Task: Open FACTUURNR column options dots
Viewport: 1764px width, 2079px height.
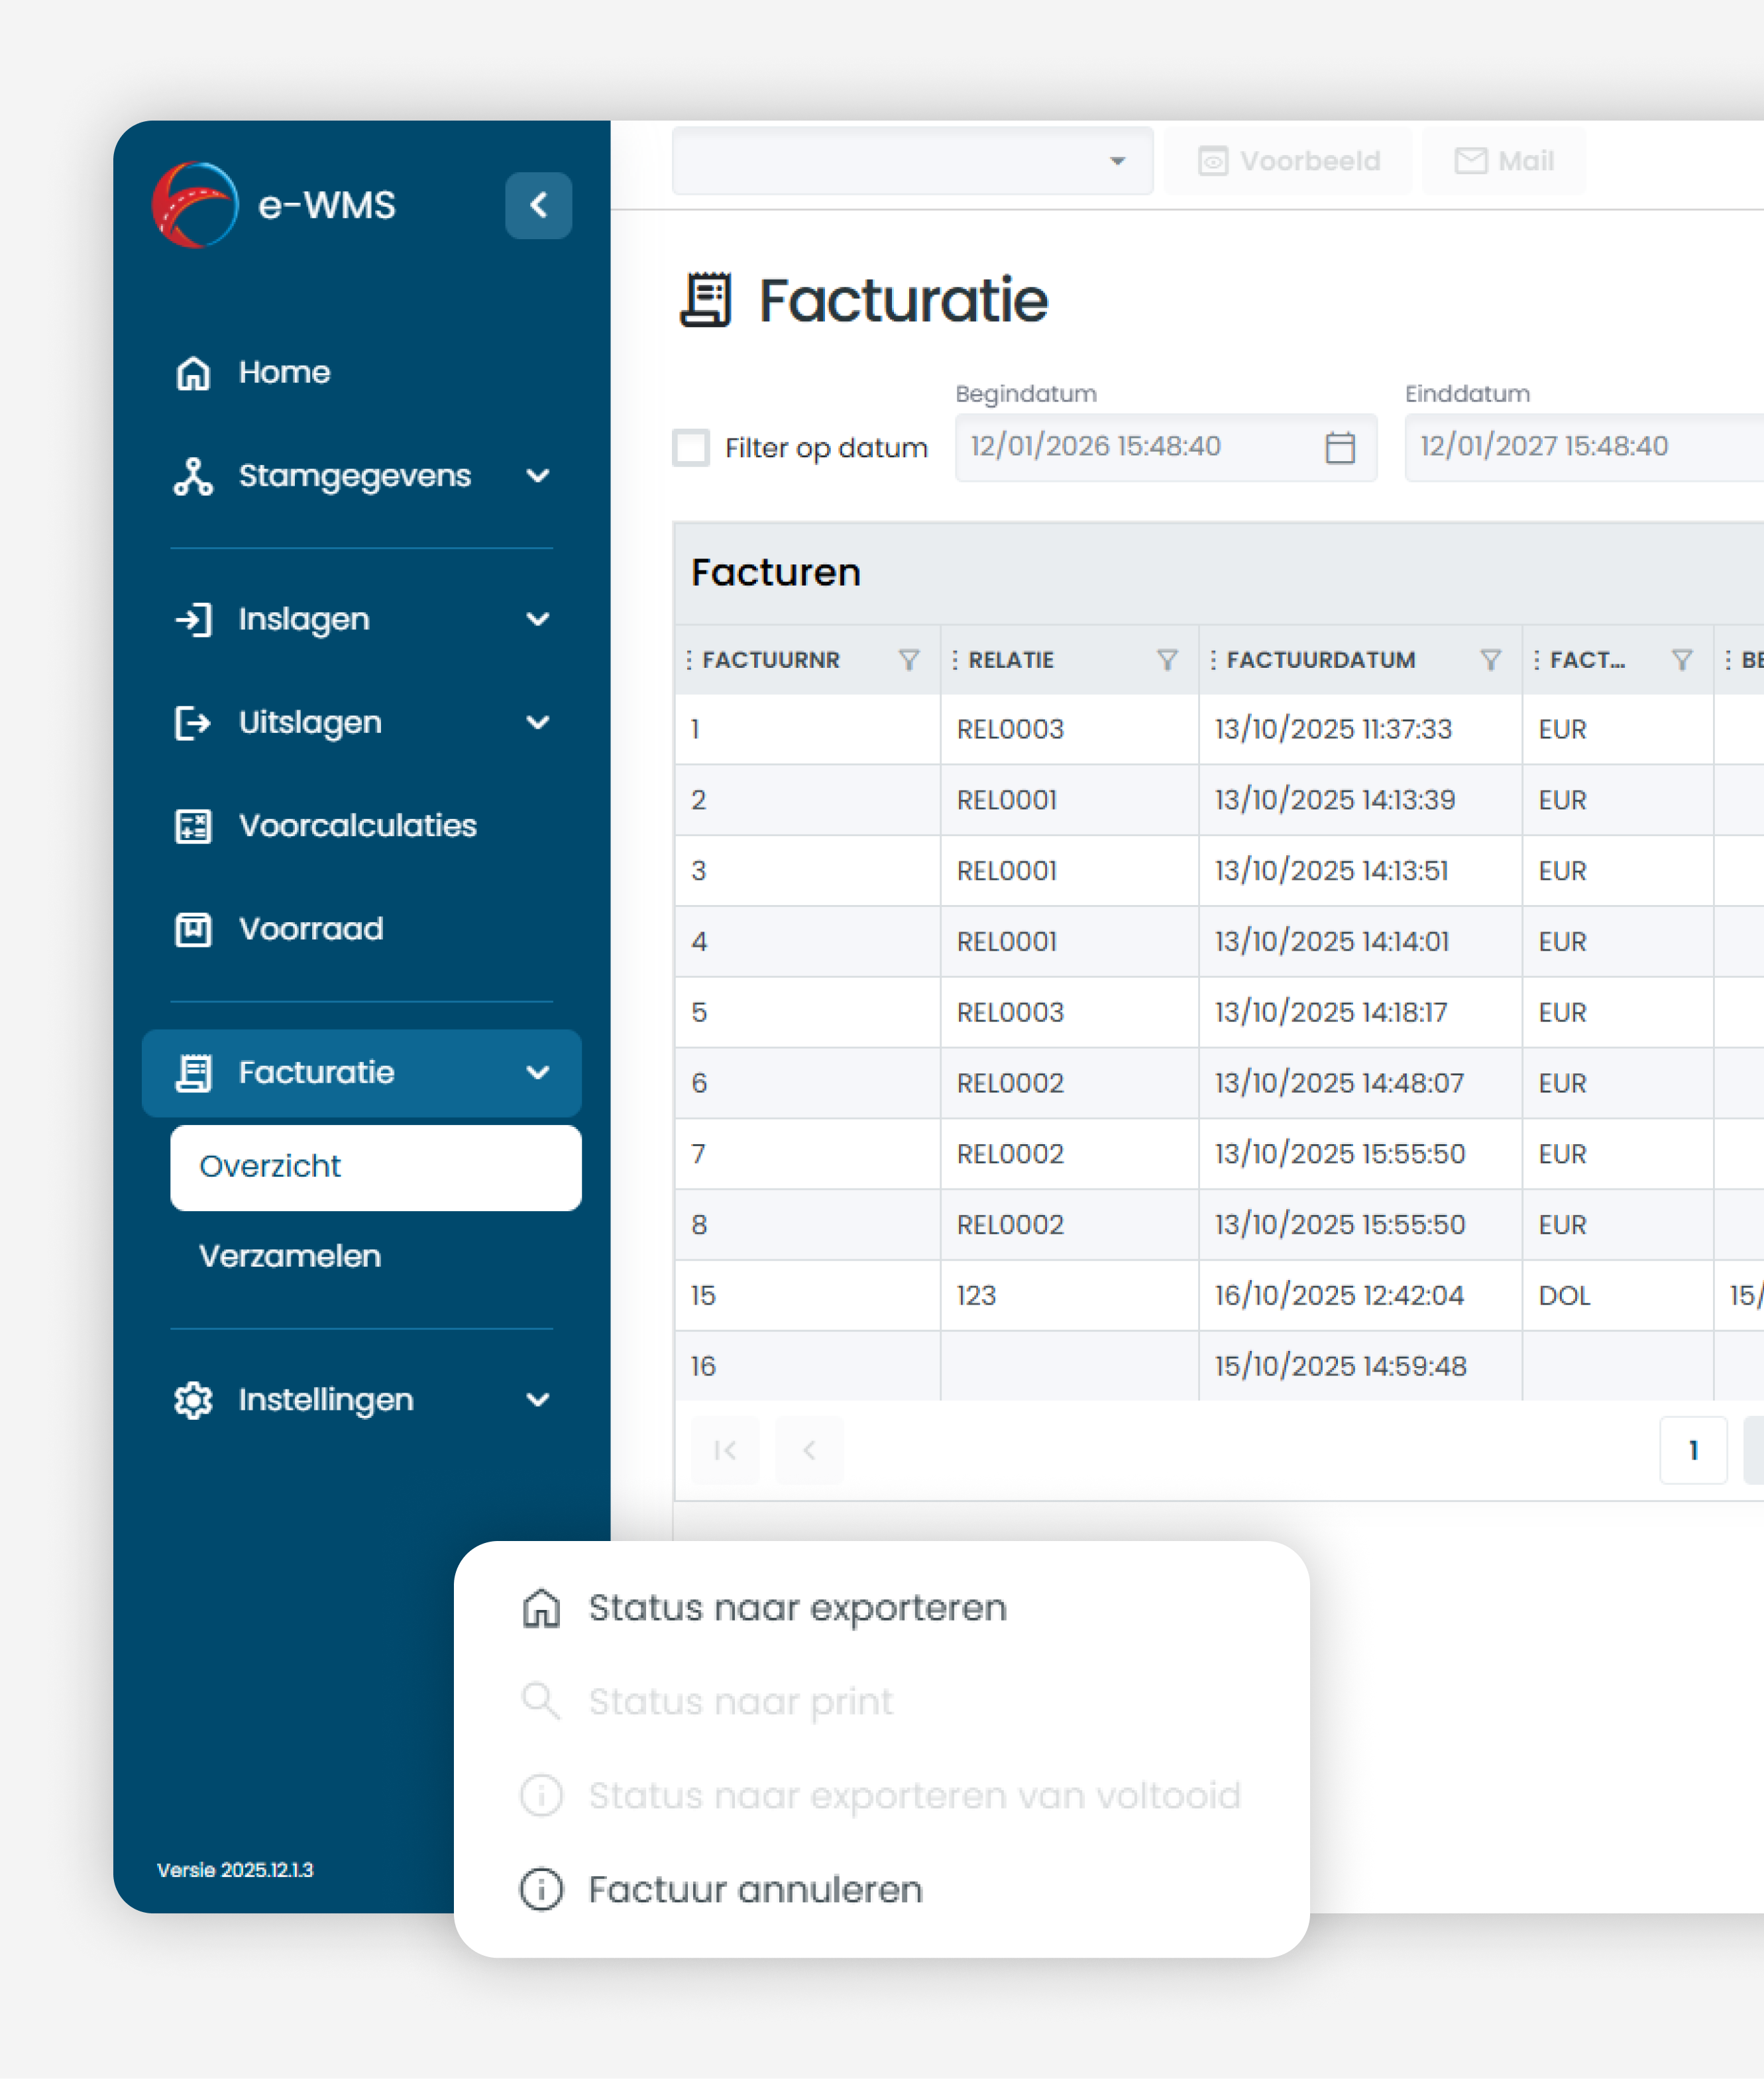Action: coord(689,660)
